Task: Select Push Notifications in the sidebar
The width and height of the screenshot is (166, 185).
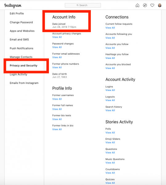Action: (22, 48)
